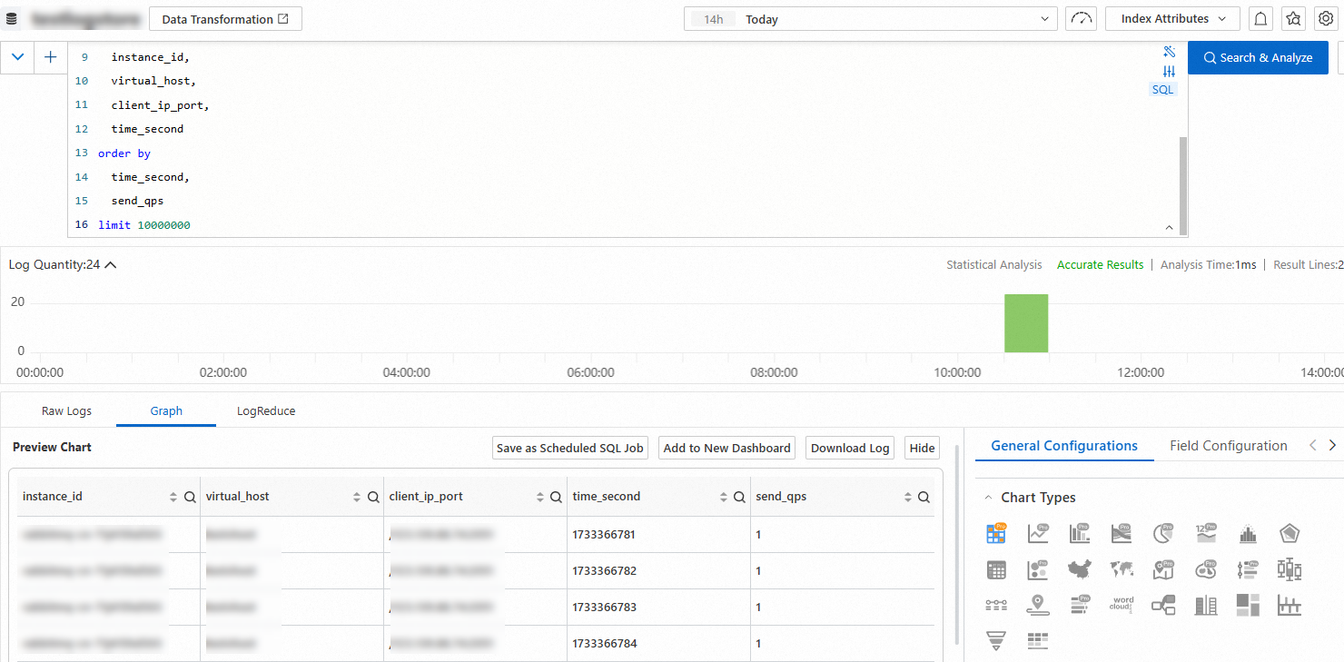This screenshot has height=662, width=1344.
Task: Click the Download Log button
Action: (850, 448)
